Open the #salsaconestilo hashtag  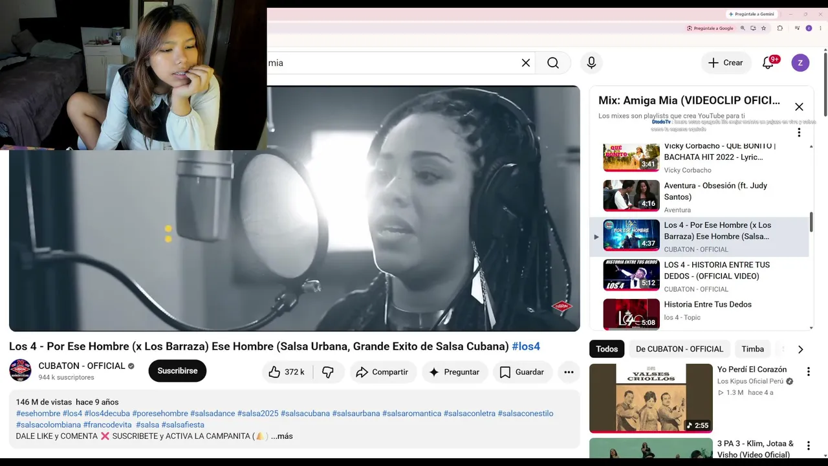pyautogui.click(x=525, y=414)
